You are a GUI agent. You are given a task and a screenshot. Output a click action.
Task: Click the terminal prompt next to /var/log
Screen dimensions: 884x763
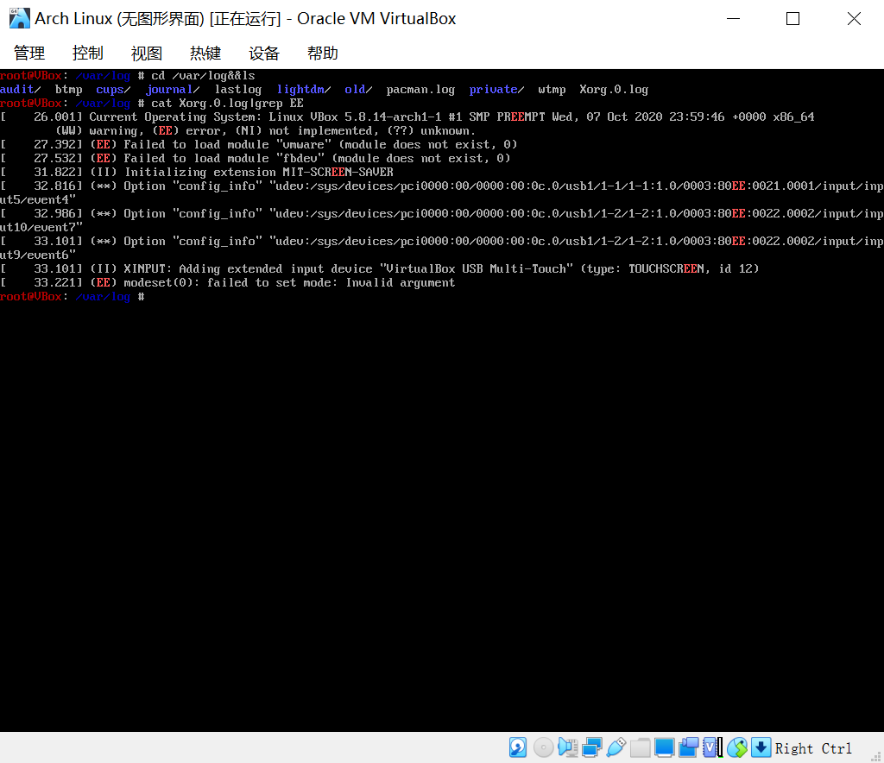tap(142, 296)
